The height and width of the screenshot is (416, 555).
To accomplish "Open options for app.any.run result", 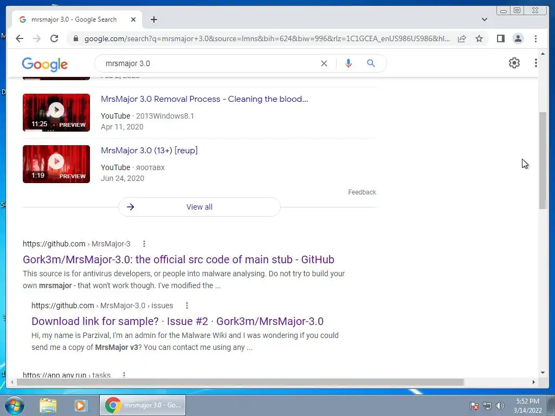I will pyautogui.click(x=124, y=375).
